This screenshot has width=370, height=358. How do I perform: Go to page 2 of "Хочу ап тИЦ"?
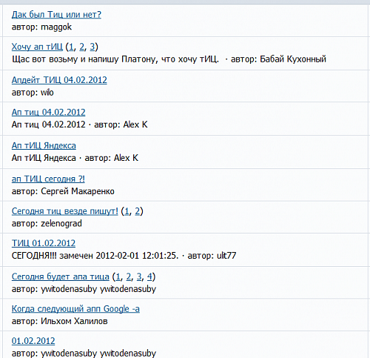click(81, 47)
